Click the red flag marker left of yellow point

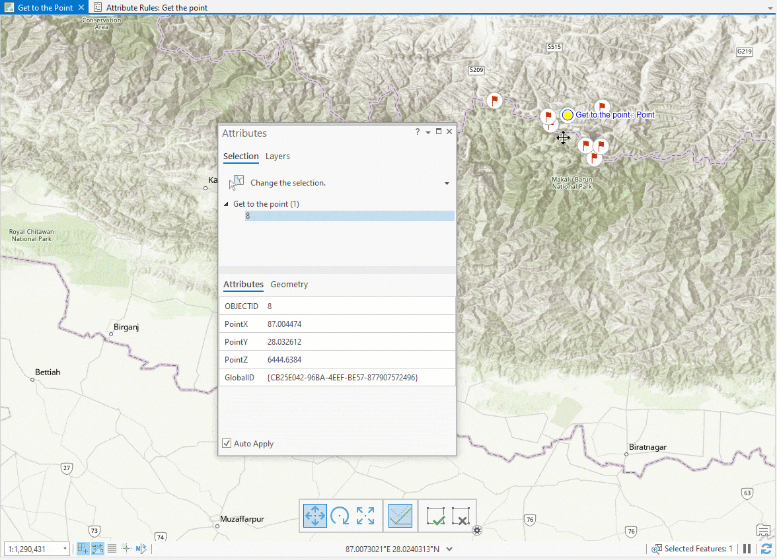pyautogui.click(x=548, y=117)
